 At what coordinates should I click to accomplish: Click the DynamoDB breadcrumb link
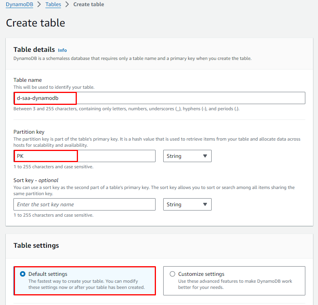tap(19, 5)
